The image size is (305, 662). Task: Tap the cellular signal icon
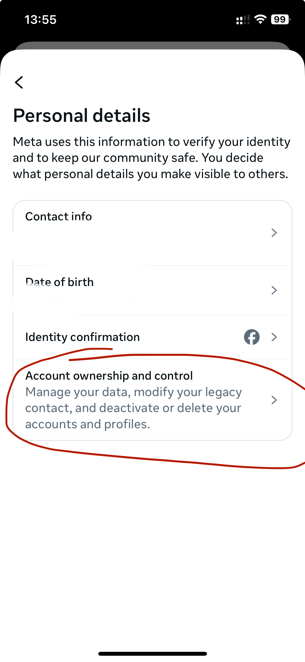coord(243,20)
